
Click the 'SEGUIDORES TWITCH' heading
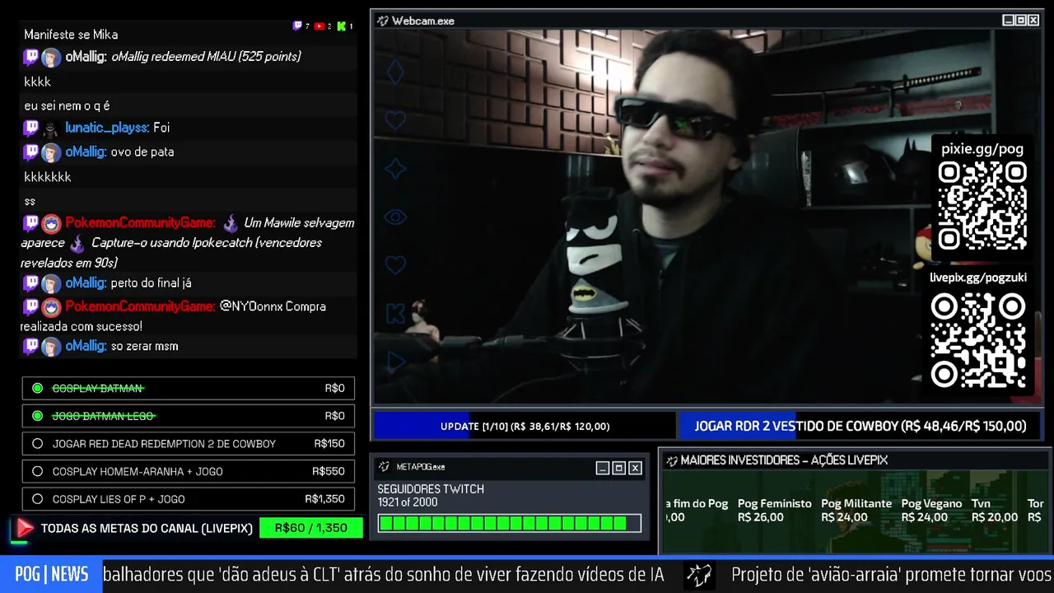pyautogui.click(x=431, y=489)
